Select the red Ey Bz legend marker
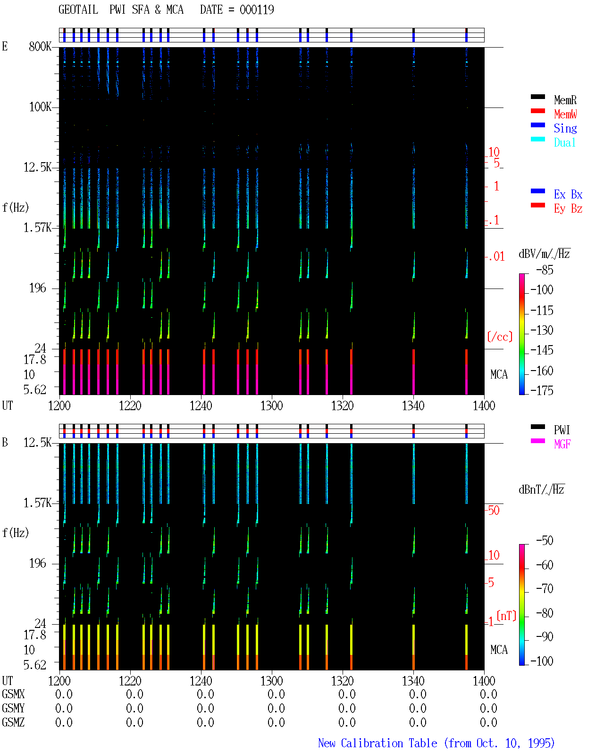 [x=538, y=206]
